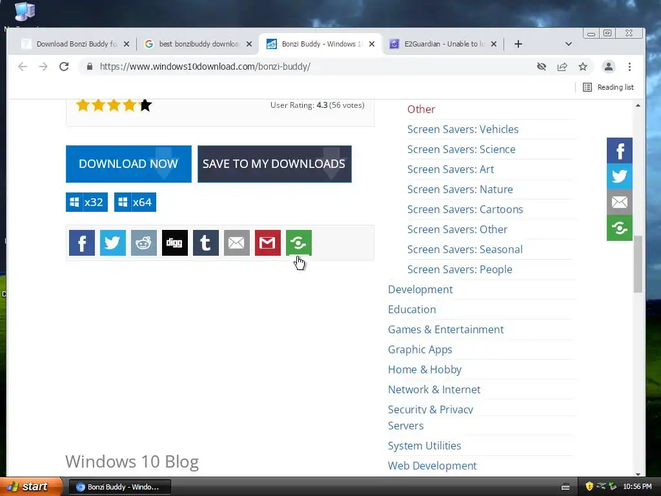Switch to best bonzibuddy download Google tab
Viewport: 661px width, 496px height.
pyautogui.click(x=198, y=44)
